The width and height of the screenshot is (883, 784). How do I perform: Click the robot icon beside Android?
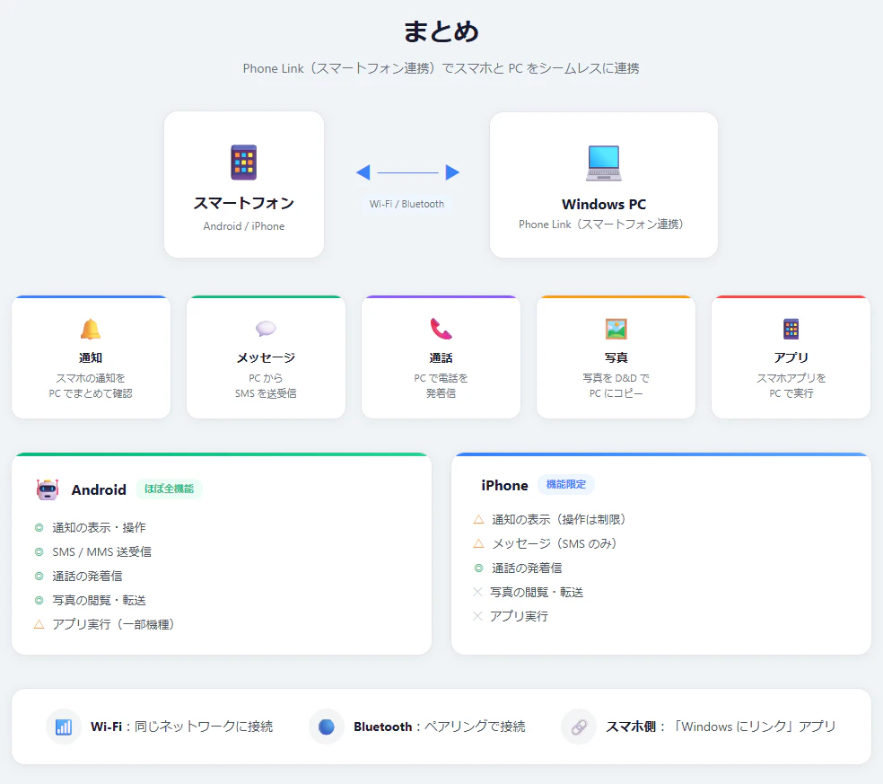coord(48,489)
